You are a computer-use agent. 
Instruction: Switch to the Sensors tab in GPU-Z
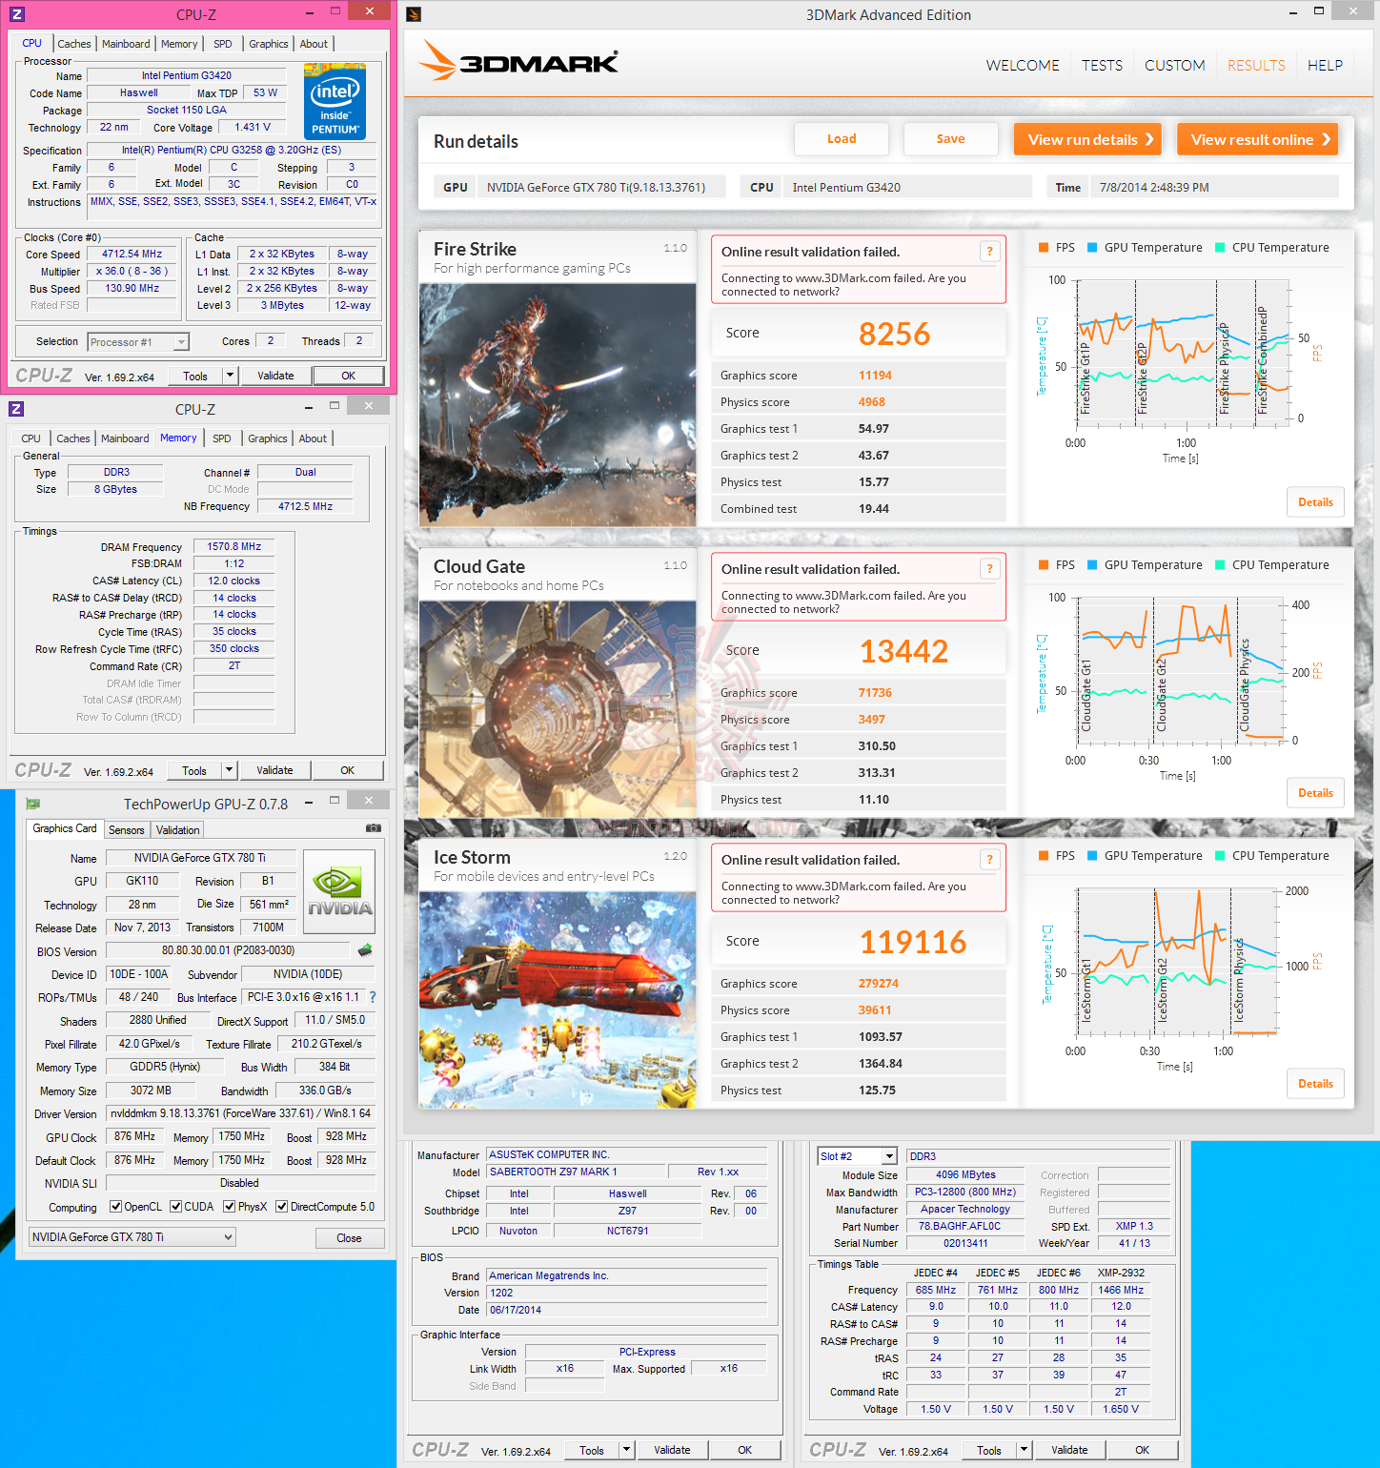[x=126, y=830]
